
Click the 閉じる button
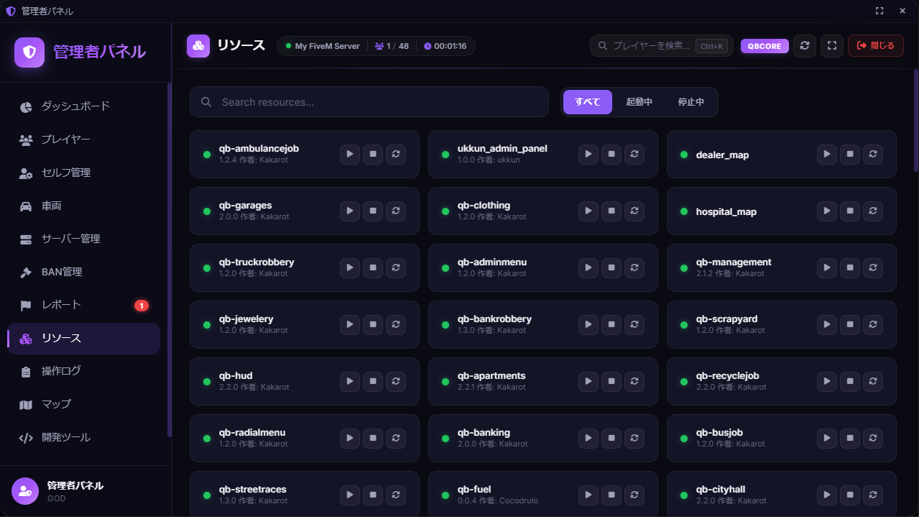coord(876,46)
